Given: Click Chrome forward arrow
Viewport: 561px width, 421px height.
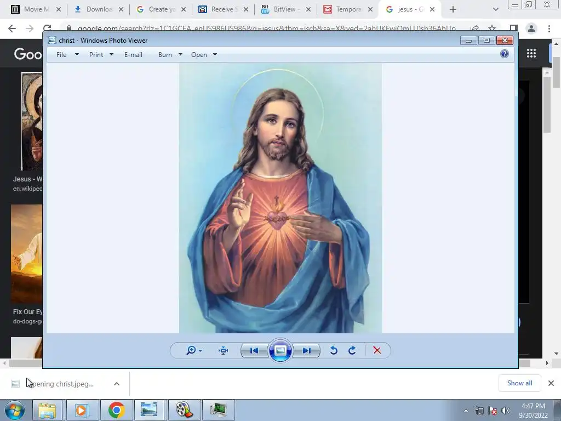Looking at the screenshot, I should tap(30, 29).
